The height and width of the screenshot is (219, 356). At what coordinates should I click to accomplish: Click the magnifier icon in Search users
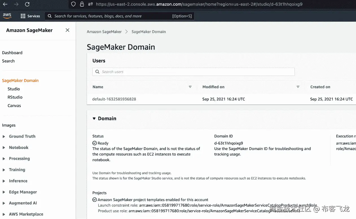coord(97,72)
